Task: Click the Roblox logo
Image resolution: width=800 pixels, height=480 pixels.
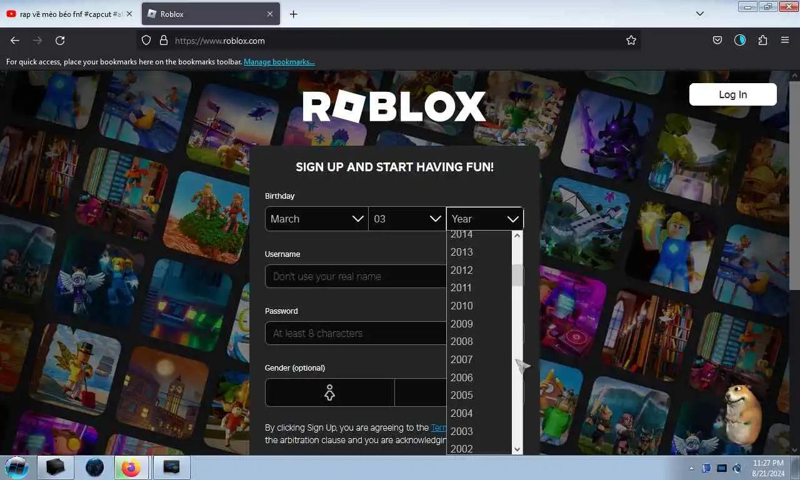Action: (x=394, y=107)
